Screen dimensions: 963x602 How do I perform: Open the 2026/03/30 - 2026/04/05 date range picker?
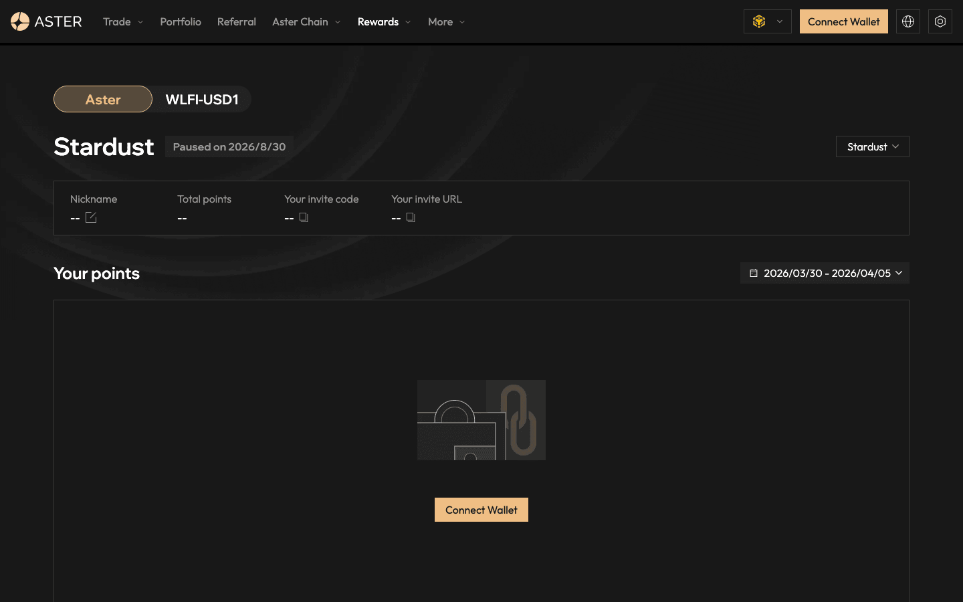click(825, 273)
